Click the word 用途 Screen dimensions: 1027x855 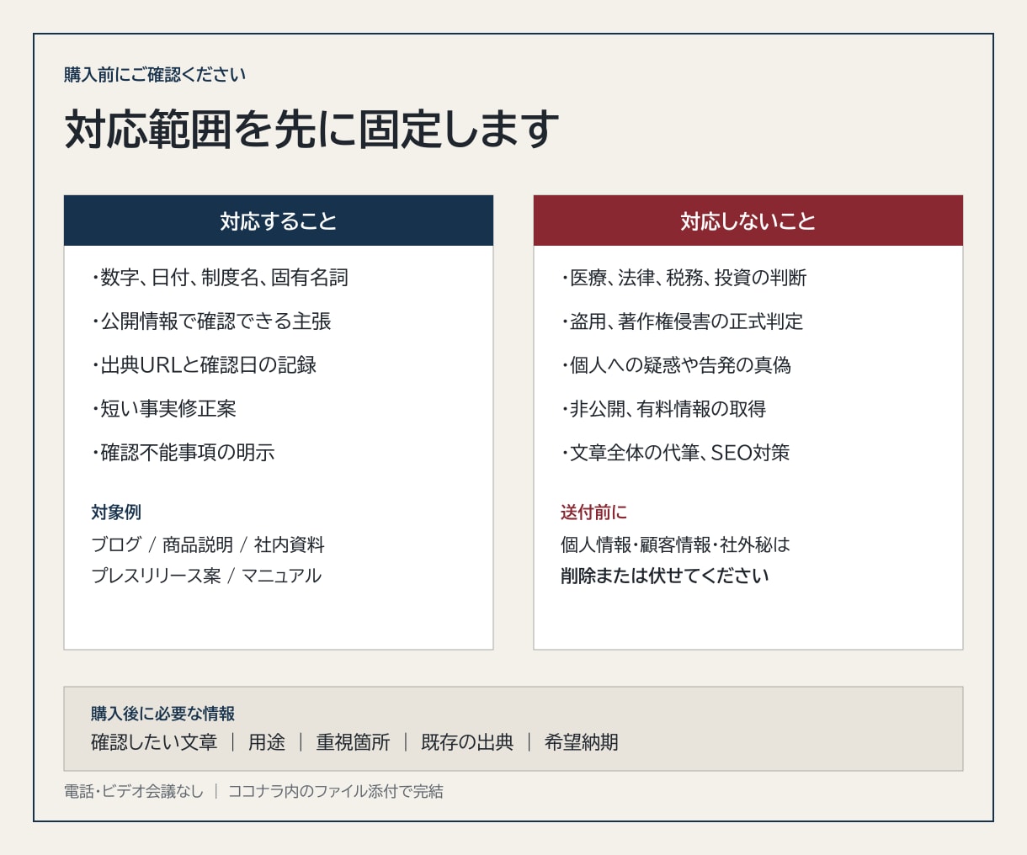point(267,742)
